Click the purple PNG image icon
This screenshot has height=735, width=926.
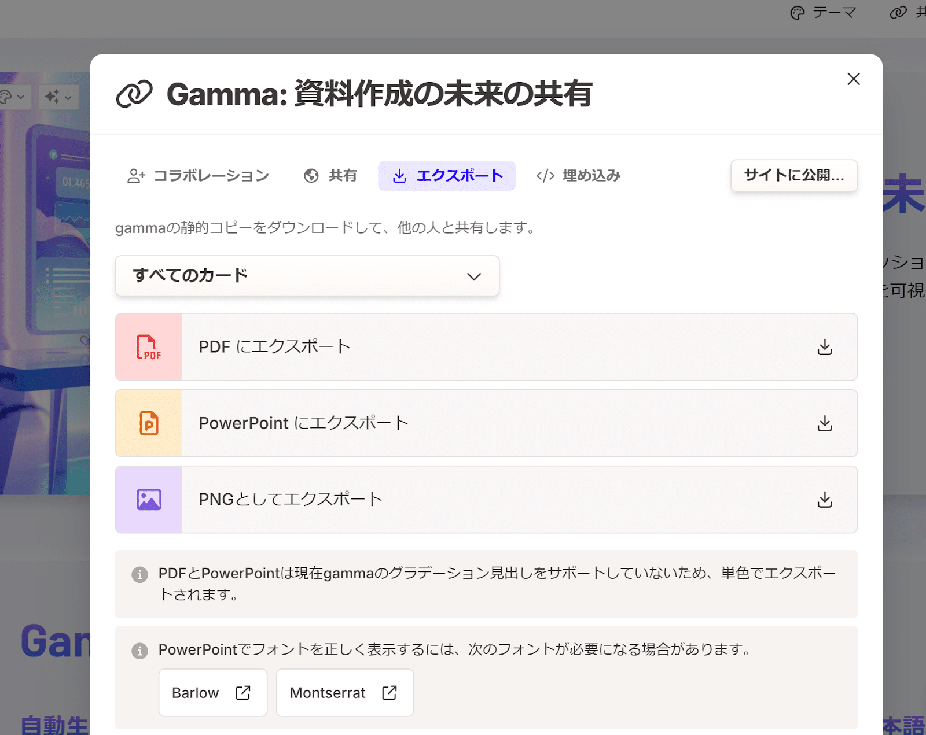(x=149, y=500)
